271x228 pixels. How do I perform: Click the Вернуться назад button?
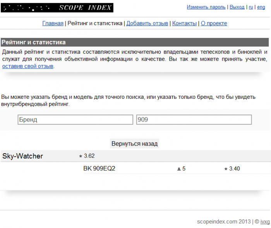134,144
